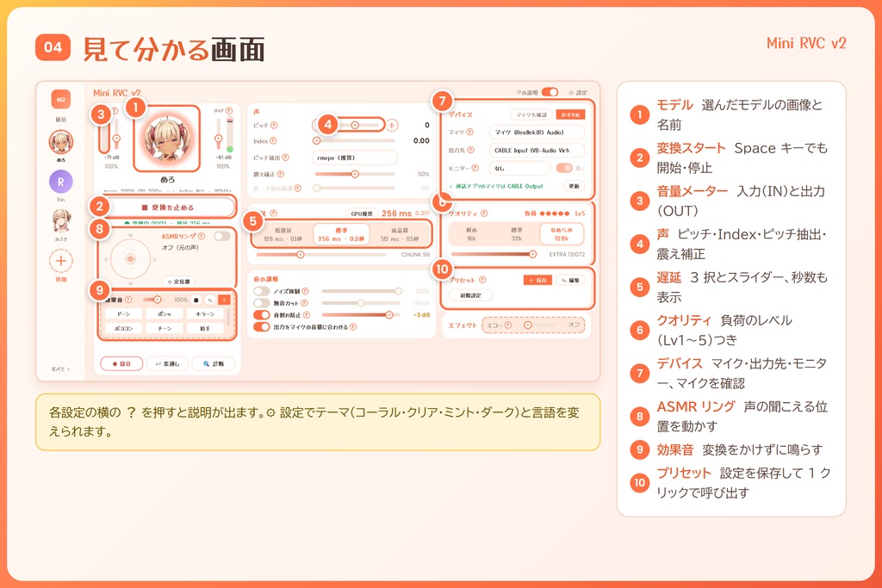Open help icon next to マイク
The width and height of the screenshot is (882, 588).
pyautogui.click(x=469, y=132)
